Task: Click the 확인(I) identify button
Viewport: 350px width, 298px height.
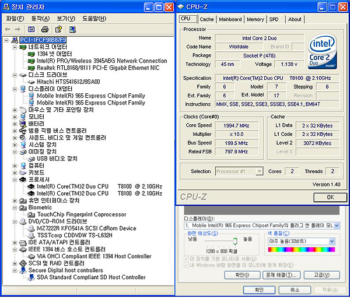Action: (242, 275)
